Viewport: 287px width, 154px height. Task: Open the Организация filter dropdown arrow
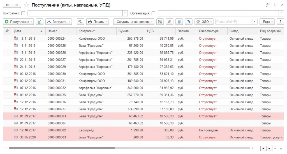click(281, 13)
